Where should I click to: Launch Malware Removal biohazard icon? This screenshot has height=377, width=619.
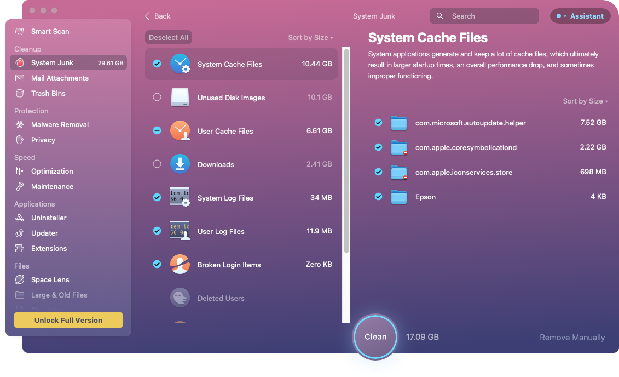(19, 124)
